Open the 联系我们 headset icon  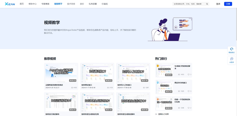click(232, 49)
